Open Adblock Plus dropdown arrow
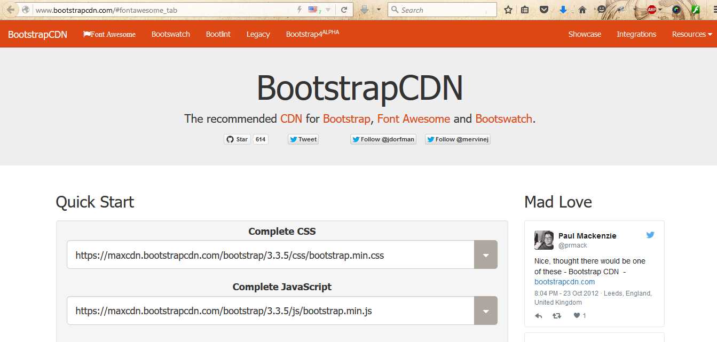717x342 pixels. click(x=660, y=10)
